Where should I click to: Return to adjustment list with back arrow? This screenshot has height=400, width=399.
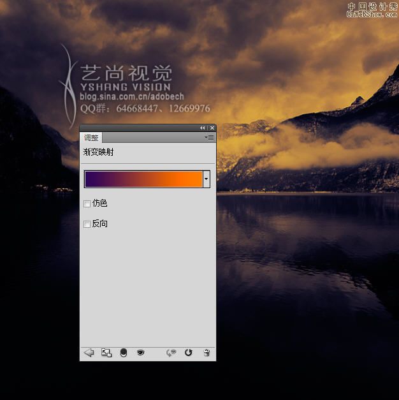tap(89, 353)
